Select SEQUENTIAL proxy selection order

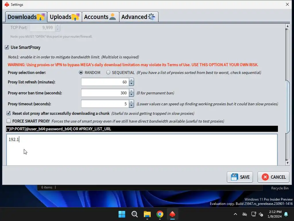tap(108, 73)
